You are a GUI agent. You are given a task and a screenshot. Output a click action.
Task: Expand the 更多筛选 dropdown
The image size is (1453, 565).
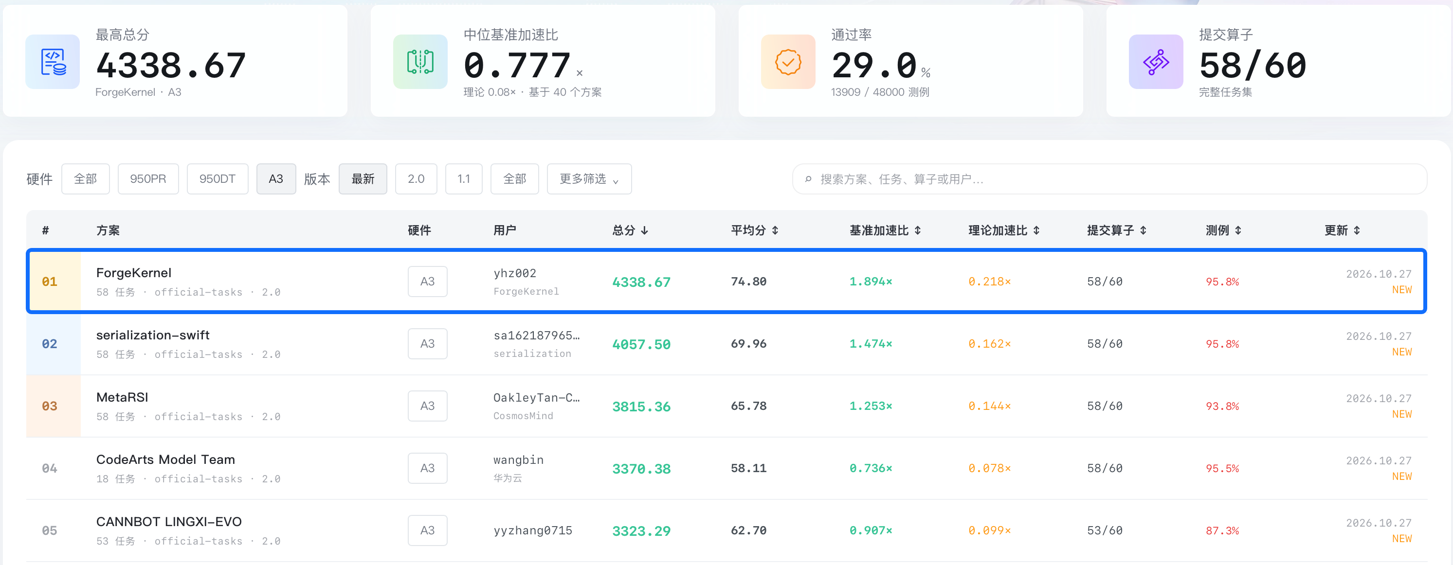pyautogui.click(x=589, y=179)
